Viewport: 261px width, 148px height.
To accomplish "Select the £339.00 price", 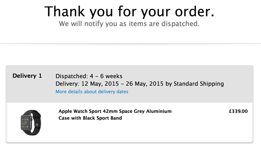I will (238, 111).
